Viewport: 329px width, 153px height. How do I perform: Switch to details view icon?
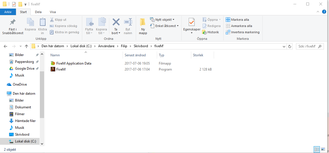[x=317, y=149]
